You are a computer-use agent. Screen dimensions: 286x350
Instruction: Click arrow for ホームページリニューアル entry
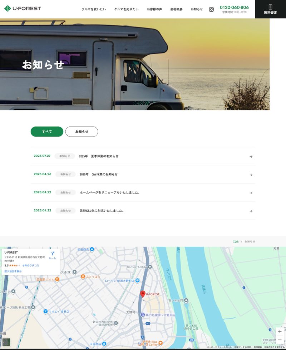click(x=251, y=193)
